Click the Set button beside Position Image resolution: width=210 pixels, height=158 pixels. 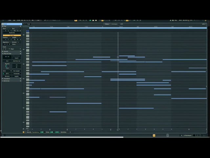pyautogui.click(x=10, y=37)
